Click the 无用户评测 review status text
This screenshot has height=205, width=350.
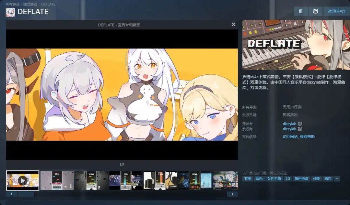[292, 107]
